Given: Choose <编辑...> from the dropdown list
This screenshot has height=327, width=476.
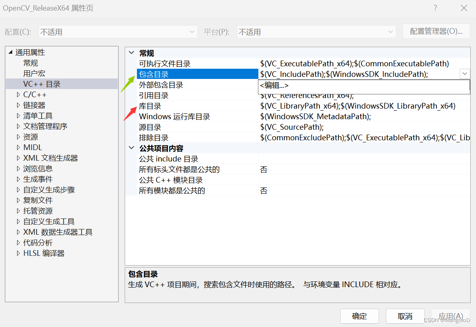Looking at the screenshot, I should pos(364,86).
